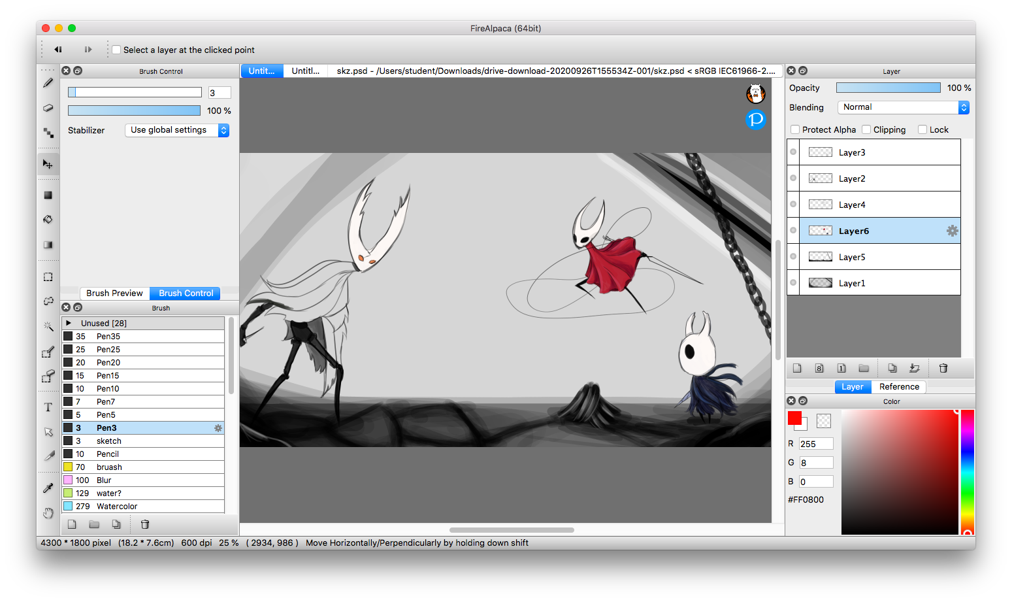
Task: Duplicate the selected layer
Action: (892, 368)
